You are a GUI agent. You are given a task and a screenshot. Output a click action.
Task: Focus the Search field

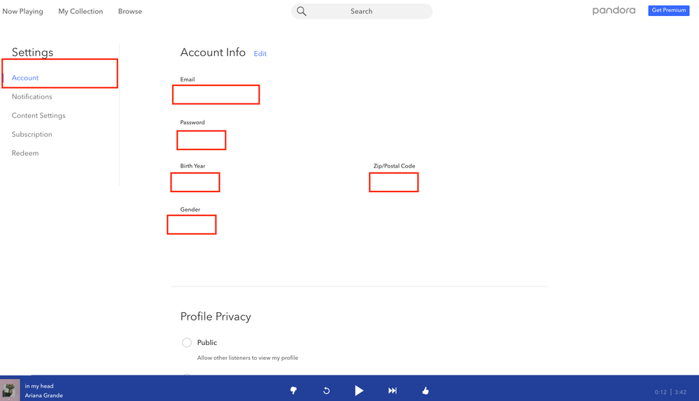click(x=362, y=11)
